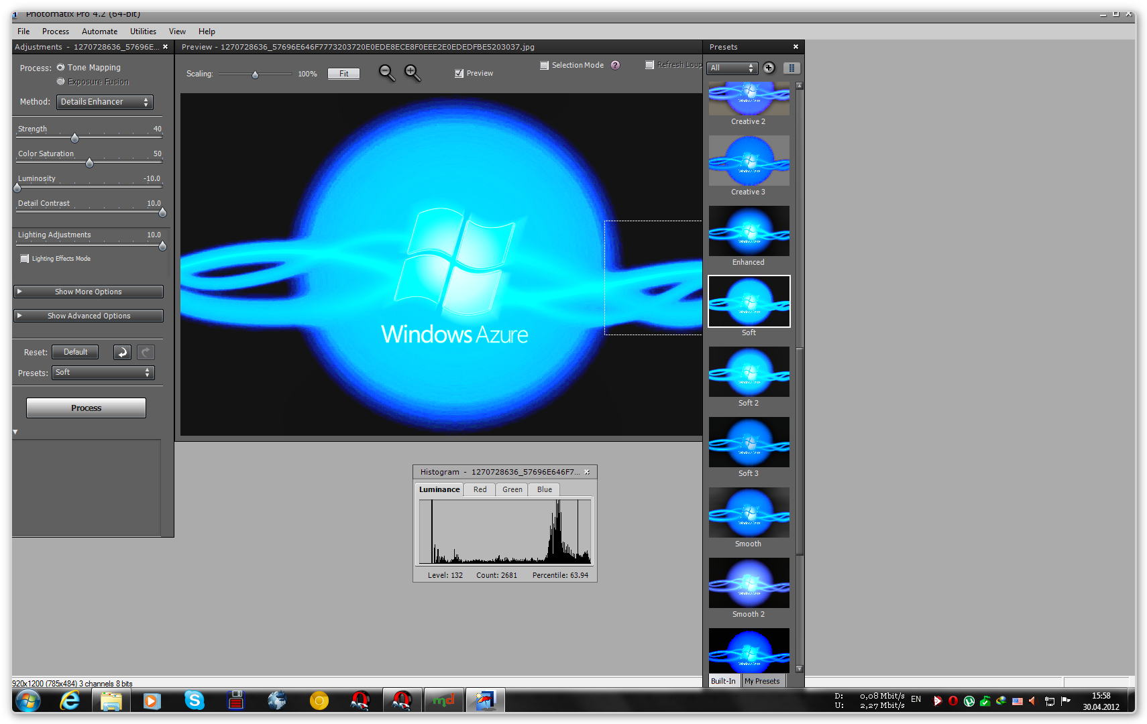The height and width of the screenshot is (724, 1147).
Task: Close the Adjustments panel
Action: tap(165, 47)
